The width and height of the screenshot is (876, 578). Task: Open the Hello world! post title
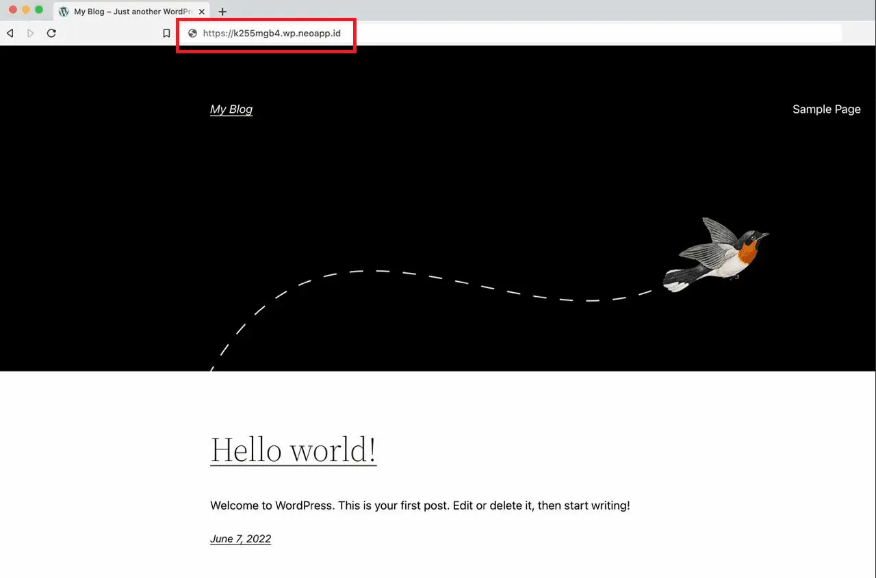tap(293, 450)
